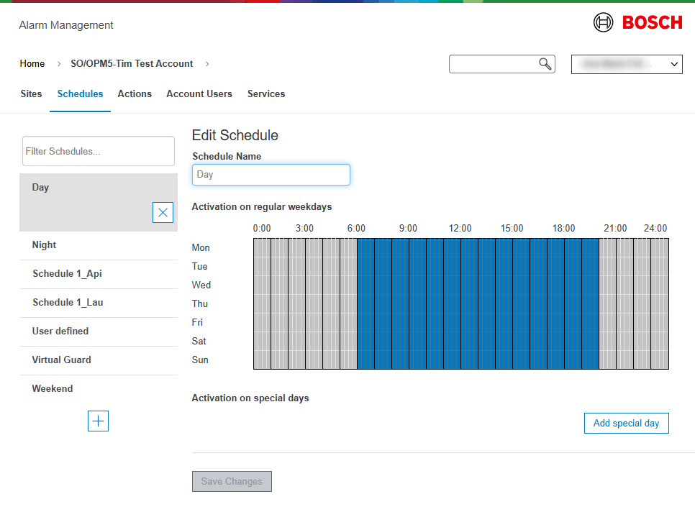Screen dimensions: 695x512
Task: Click the Filter Schedules input field
Action: point(99,151)
